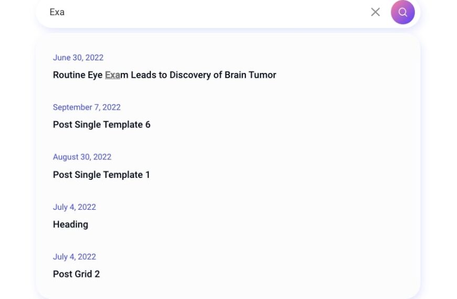
Task: Open the "Post Single Template 6" result
Action: [x=101, y=125]
